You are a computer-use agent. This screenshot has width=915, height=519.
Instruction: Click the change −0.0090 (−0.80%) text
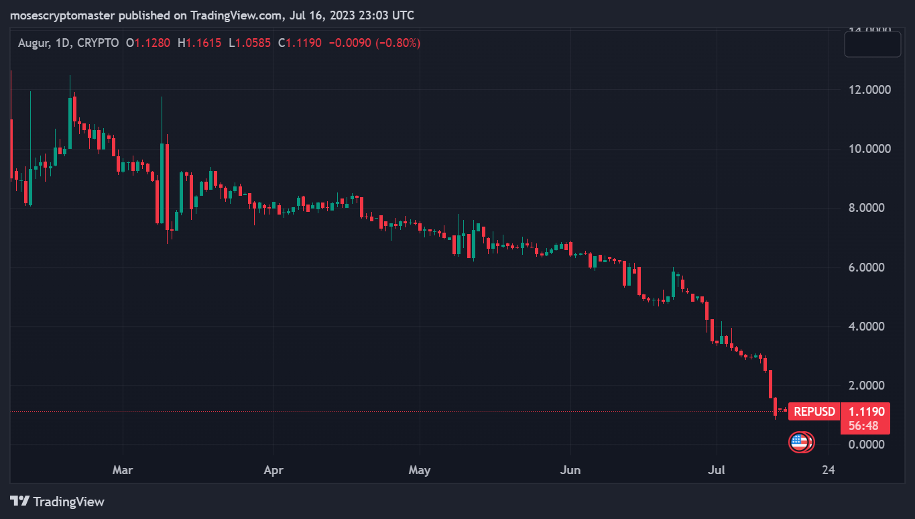[x=375, y=43]
